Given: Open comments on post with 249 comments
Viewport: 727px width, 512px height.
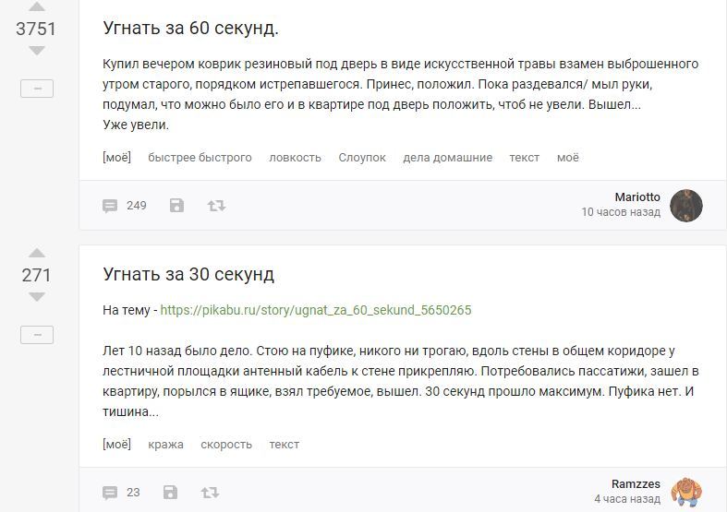Looking at the screenshot, I should tap(125, 206).
